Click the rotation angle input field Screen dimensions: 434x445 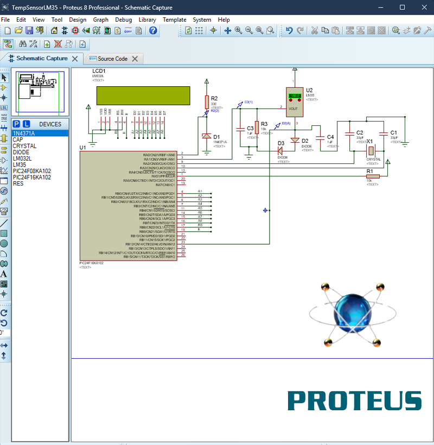(x=5, y=333)
